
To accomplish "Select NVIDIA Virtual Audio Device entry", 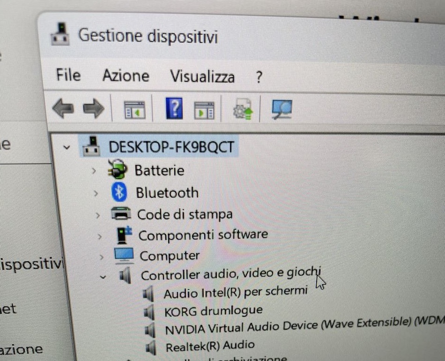I will coord(305,325).
